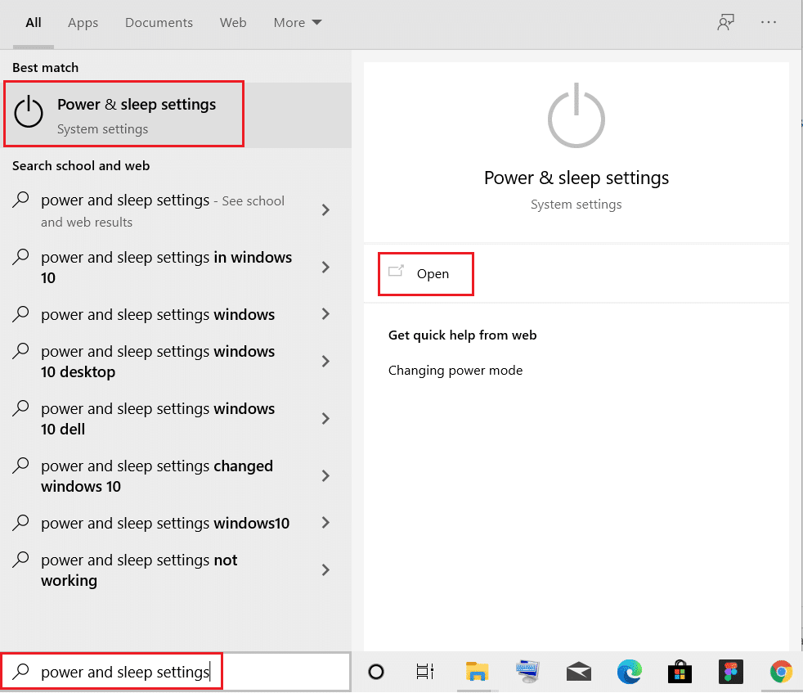The width and height of the screenshot is (803, 693).
Task: Open Task View from the taskbar
Action: coord(425,672)
